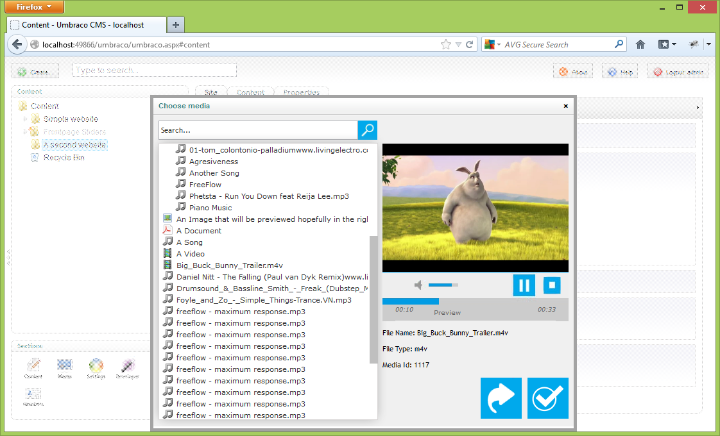
Task: Open the Members section icon
Action: [x=33, y=397]
